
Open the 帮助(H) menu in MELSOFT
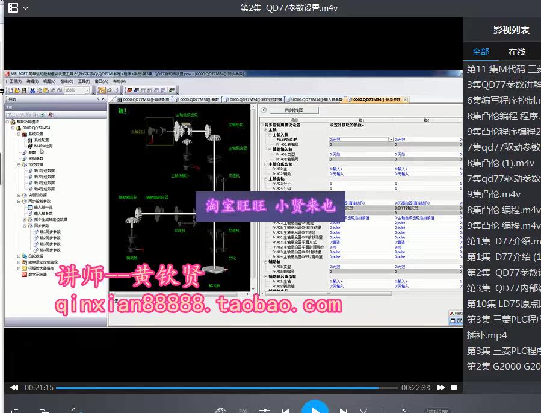click(119, 81)
